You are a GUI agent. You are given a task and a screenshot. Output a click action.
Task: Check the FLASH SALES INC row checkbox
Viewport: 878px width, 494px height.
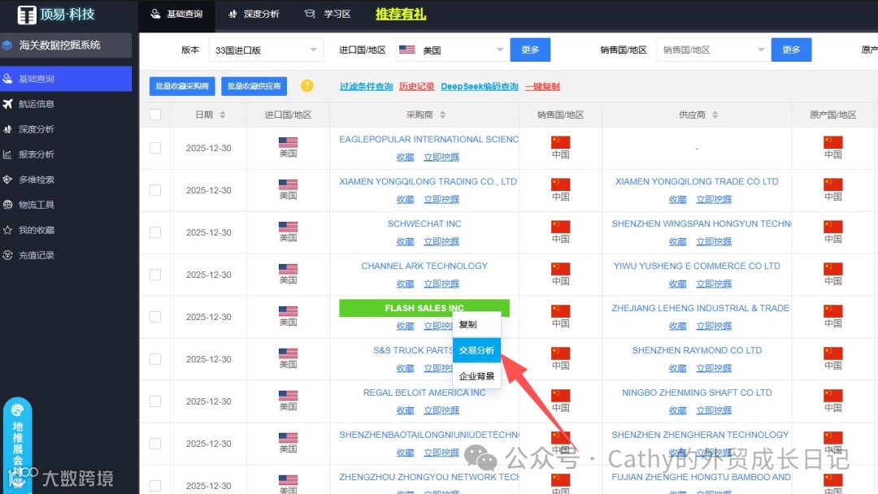(x=155, y=317)
